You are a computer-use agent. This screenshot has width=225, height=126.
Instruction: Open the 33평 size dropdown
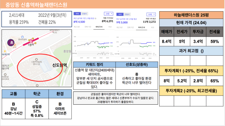151,14
